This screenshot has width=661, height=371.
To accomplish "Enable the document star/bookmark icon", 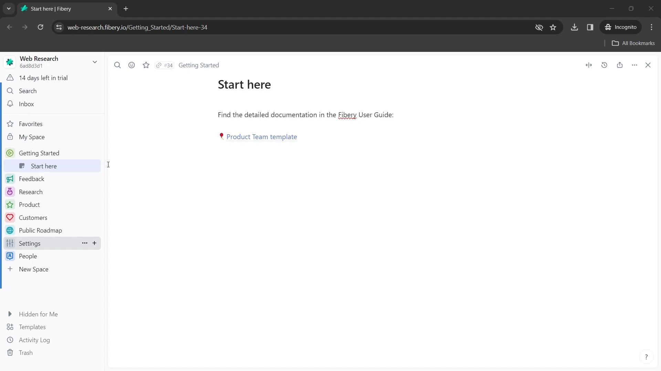I will coord(146,65).
